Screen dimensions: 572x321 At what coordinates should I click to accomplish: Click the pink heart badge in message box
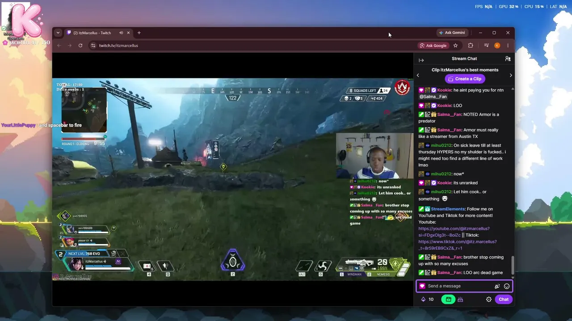pos(422,286)
